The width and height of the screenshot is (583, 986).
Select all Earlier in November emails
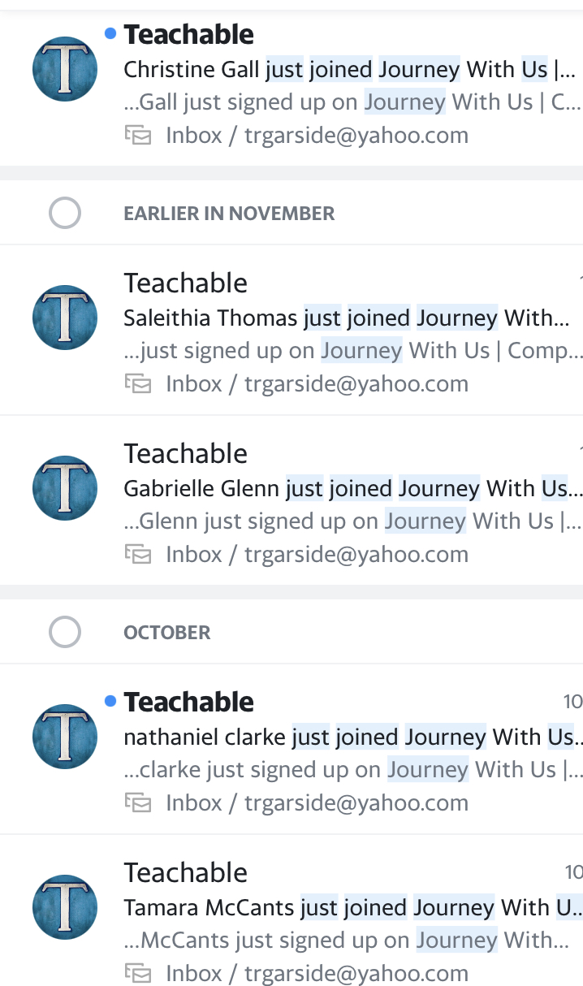coord(65,214)
